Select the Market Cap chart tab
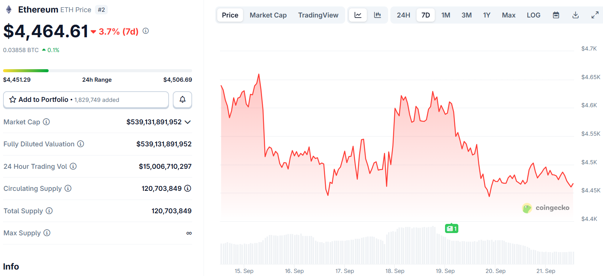 coord(268,15)
